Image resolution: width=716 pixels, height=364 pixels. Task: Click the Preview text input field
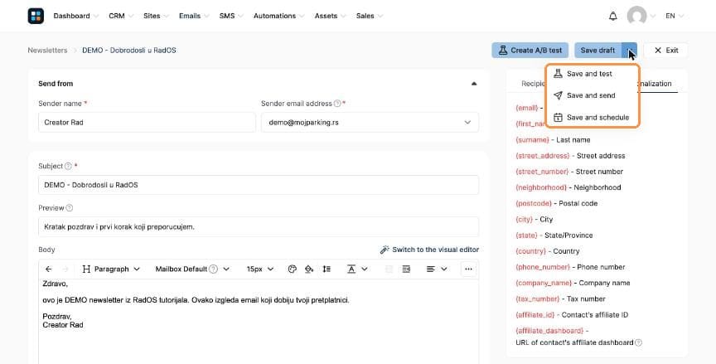[x=259, y=226]
